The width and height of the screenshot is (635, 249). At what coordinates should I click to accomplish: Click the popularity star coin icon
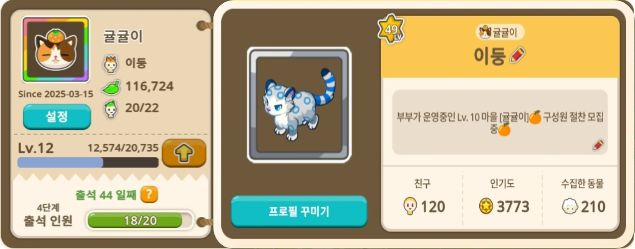click(x=486, y=207)
